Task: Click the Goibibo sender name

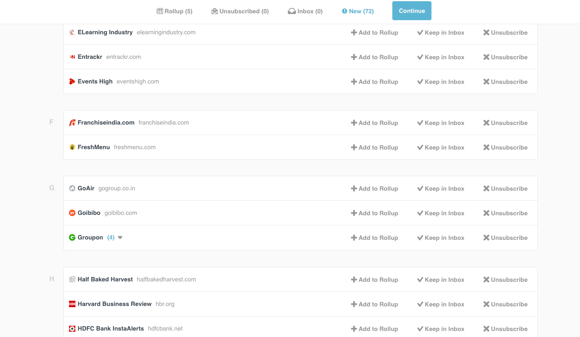Action: coord(89,213)
